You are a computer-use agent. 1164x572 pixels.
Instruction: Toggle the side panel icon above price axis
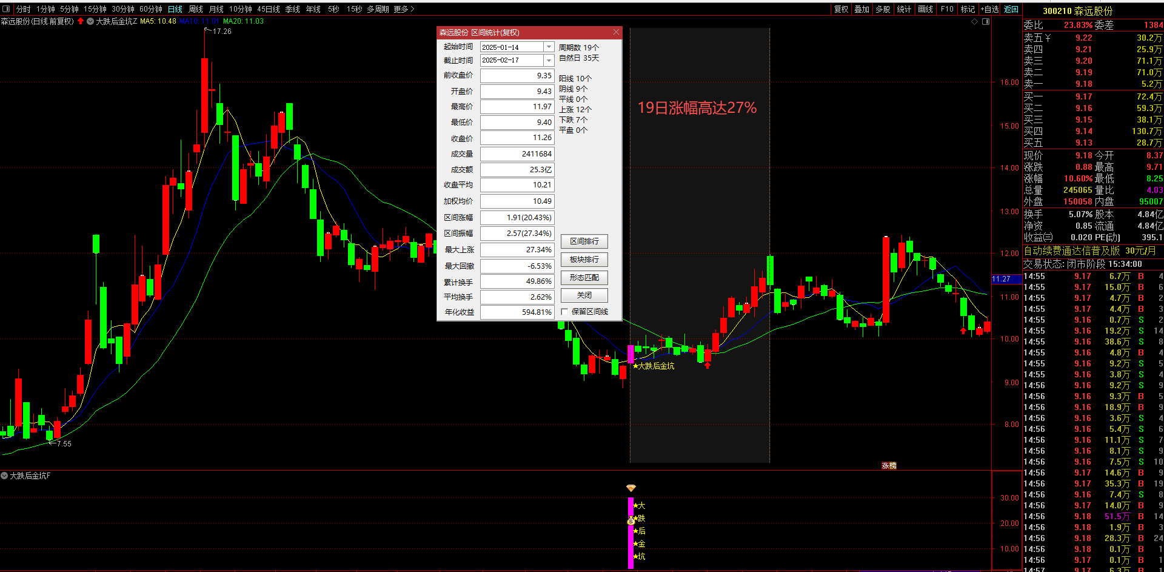pos(986,21)
